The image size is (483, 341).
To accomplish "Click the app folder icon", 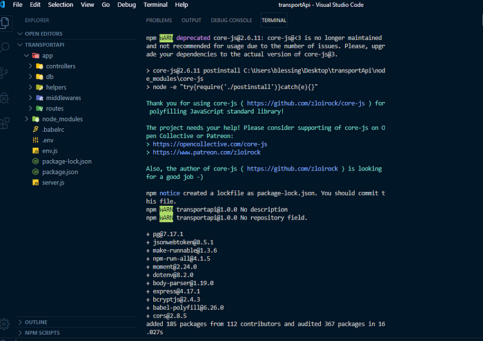I will [x=36, y=56].
